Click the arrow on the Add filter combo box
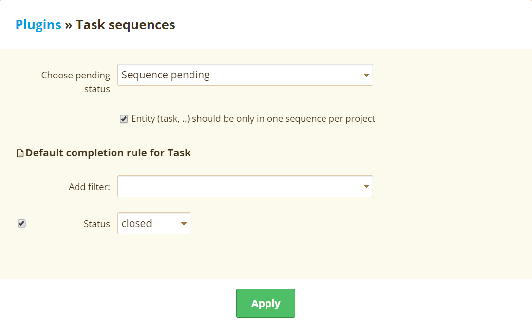Screen dimensions: 532x326 366,187
